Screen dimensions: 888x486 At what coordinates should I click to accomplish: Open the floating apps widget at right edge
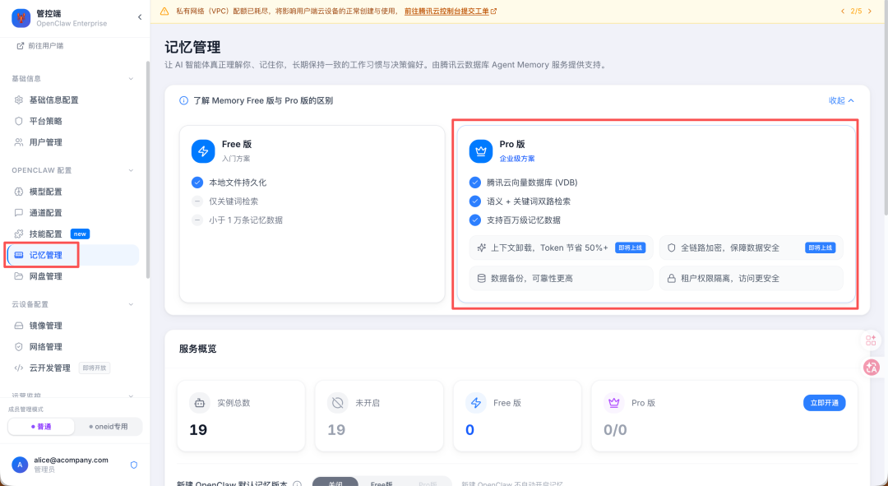(x=871, y=340)
